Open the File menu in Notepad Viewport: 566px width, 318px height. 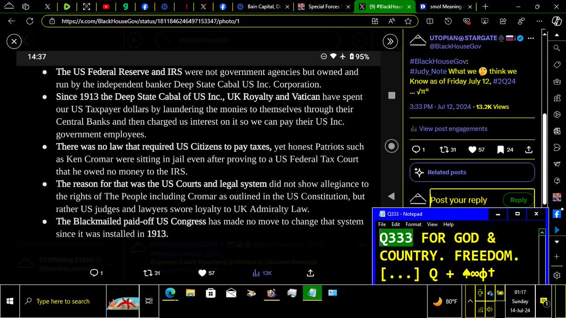point(382,224)
